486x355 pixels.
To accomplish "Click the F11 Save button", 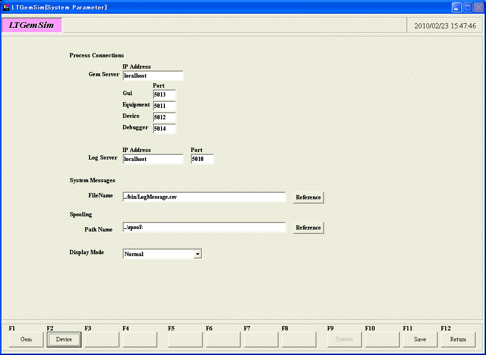I will tap(420, 339).
